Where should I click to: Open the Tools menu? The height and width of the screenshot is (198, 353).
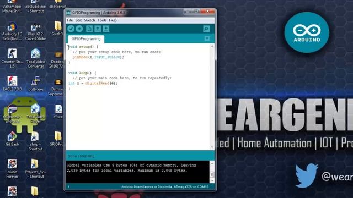click(x=102, y=20)
